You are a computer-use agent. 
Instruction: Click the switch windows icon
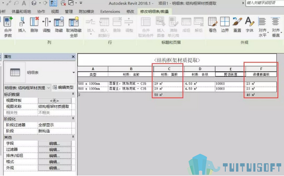pyautogui.click(x=71, y=3)
